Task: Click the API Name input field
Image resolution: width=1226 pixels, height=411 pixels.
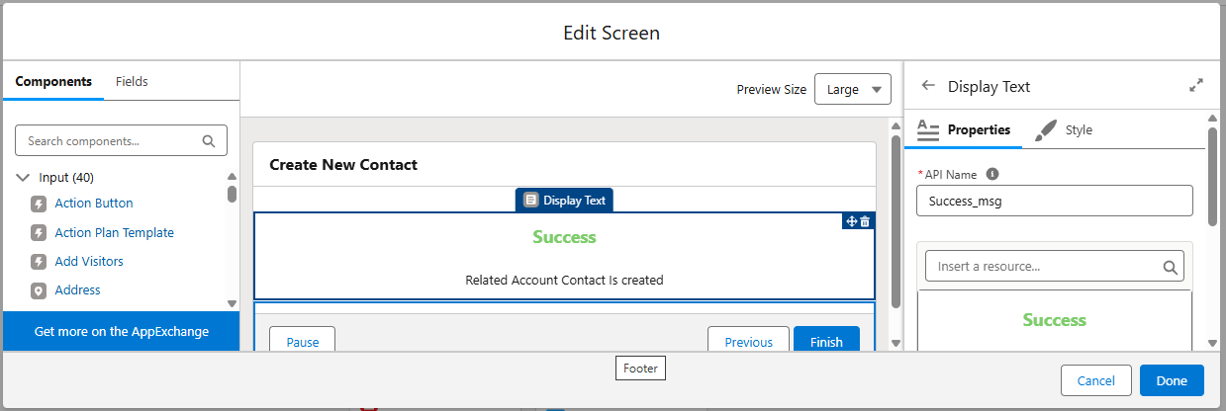Action: click(x=1055, y=201)
